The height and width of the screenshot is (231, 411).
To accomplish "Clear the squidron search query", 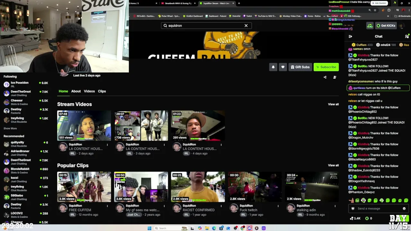I will (246, 26).
